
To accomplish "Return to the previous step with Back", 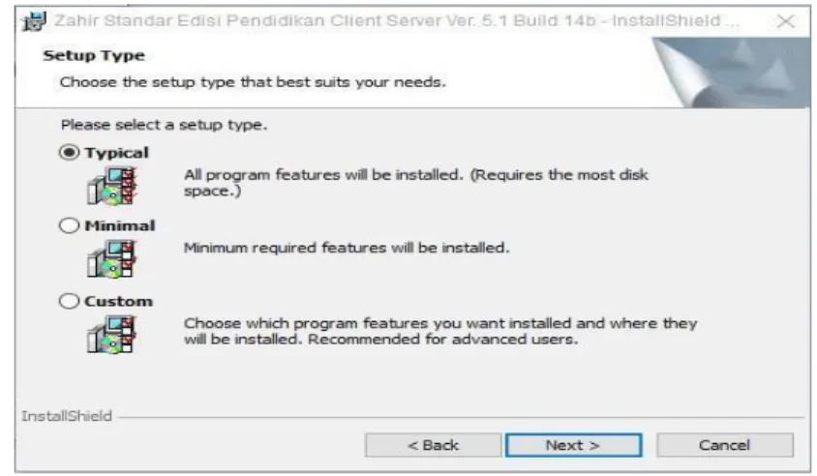I will (433, 445).
